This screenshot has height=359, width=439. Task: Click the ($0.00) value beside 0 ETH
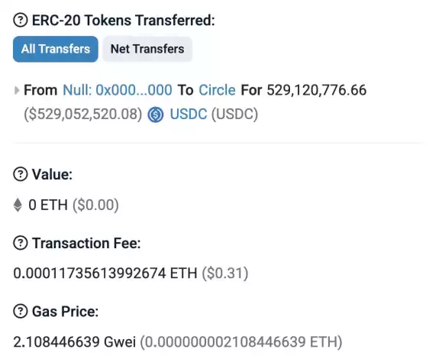[95, 205]
